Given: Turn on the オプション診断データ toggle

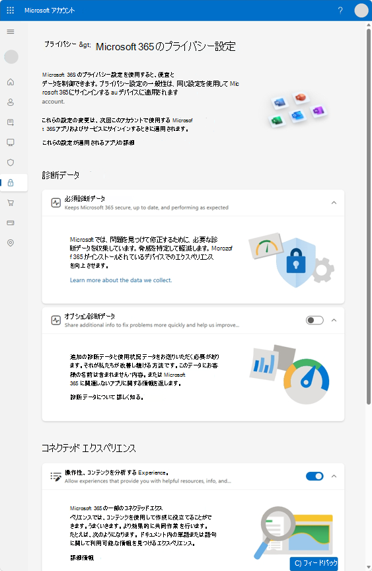Looking at the screenshot, I should (x=315, y=321).
